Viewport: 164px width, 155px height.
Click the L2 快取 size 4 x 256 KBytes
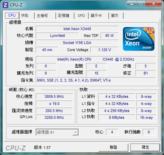pyautogui.click(x=117, y=111)
